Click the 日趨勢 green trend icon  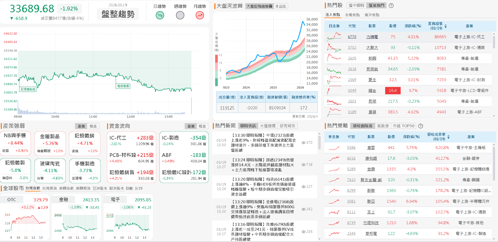(160, 16)
